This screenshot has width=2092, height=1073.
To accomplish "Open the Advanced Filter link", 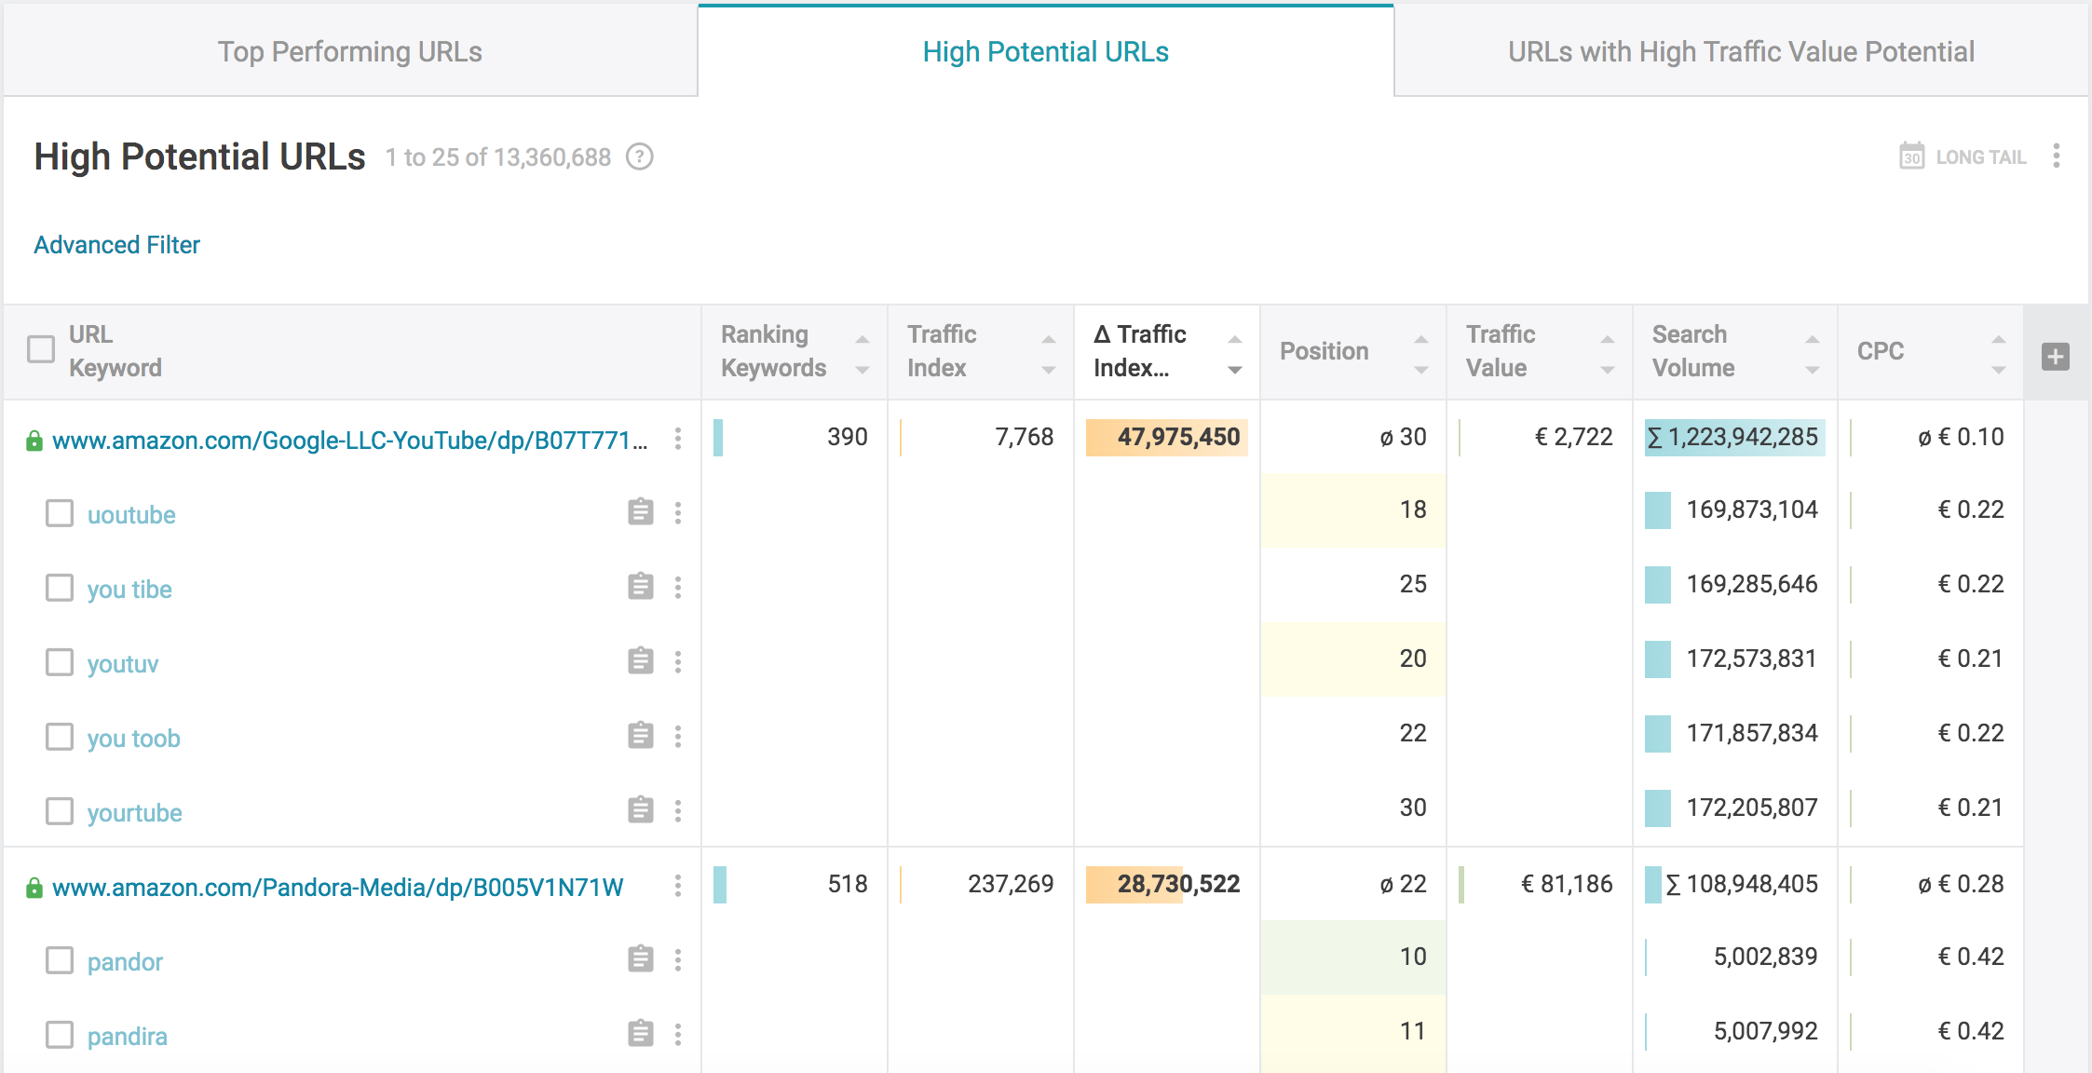I will [x=117, y=245].
